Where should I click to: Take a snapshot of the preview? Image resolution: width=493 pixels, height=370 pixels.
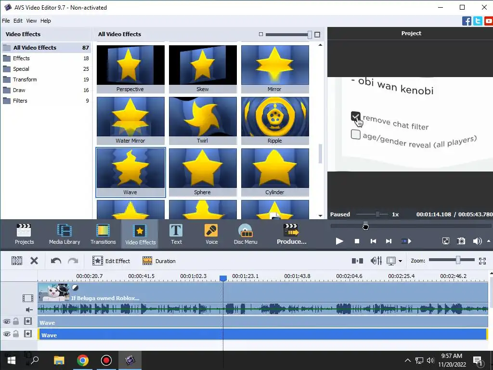pos(461,241)
